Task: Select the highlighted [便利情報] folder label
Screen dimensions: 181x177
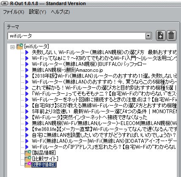Action: pos(44,165)
